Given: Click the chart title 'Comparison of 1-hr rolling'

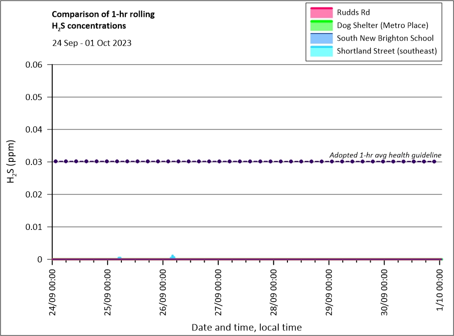Looking at the screenshot, I should point(103,14).
